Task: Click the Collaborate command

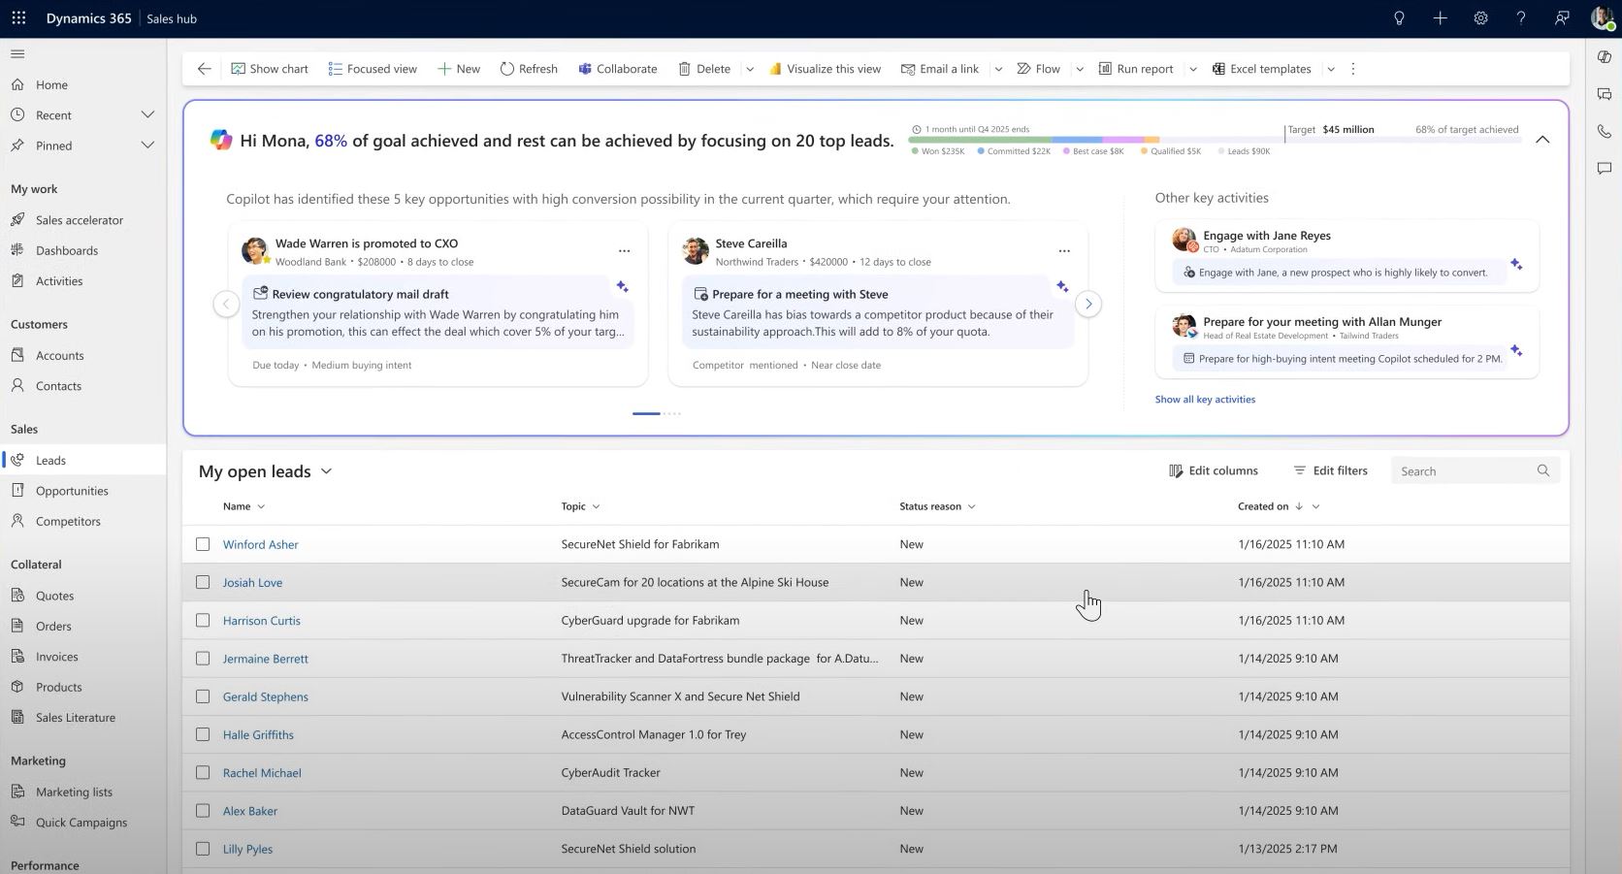Action: [618, 69]
